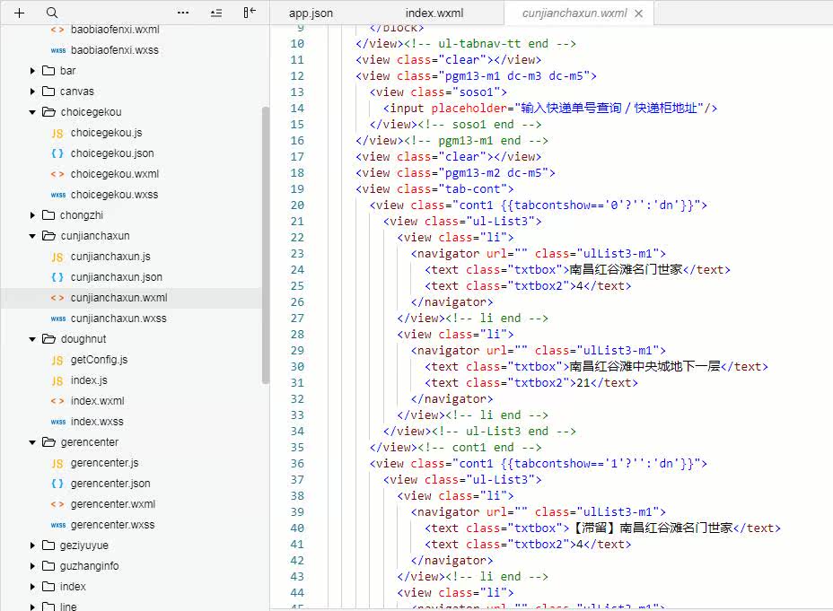Click ul-List3 end comment on line 34
Image resolution: width=833 pixels, height=611 pixels.
click(504, 432)
